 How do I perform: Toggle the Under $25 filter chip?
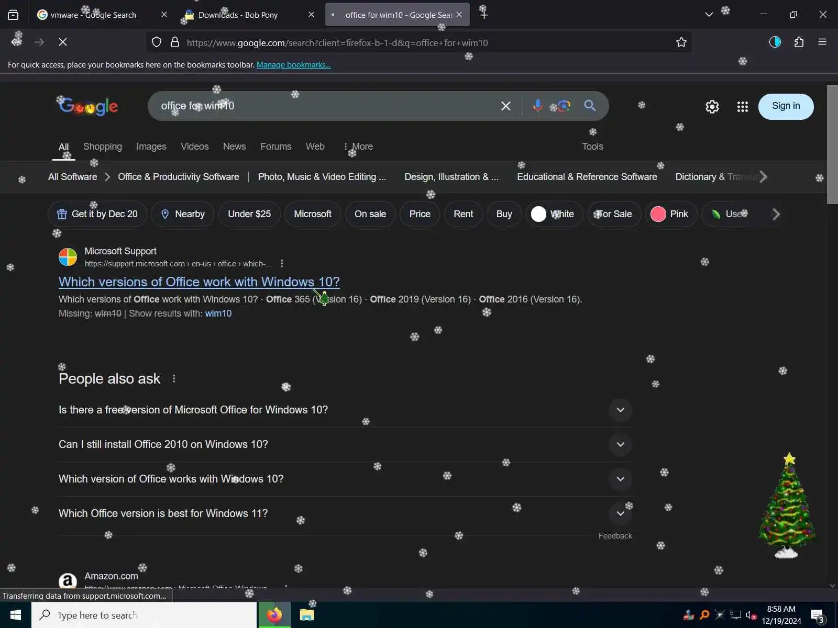249,214
